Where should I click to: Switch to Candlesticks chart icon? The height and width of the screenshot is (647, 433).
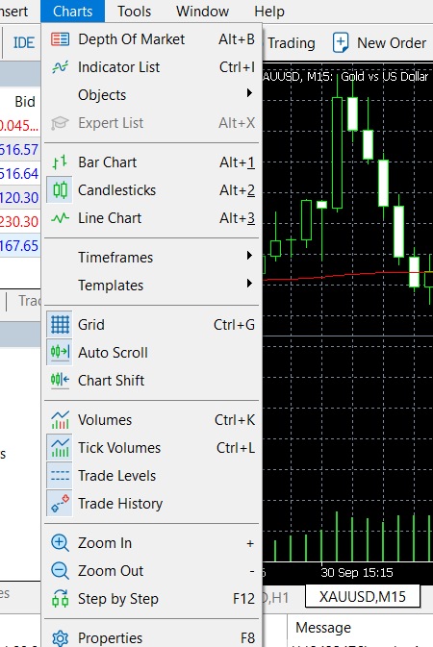[60, 190]
